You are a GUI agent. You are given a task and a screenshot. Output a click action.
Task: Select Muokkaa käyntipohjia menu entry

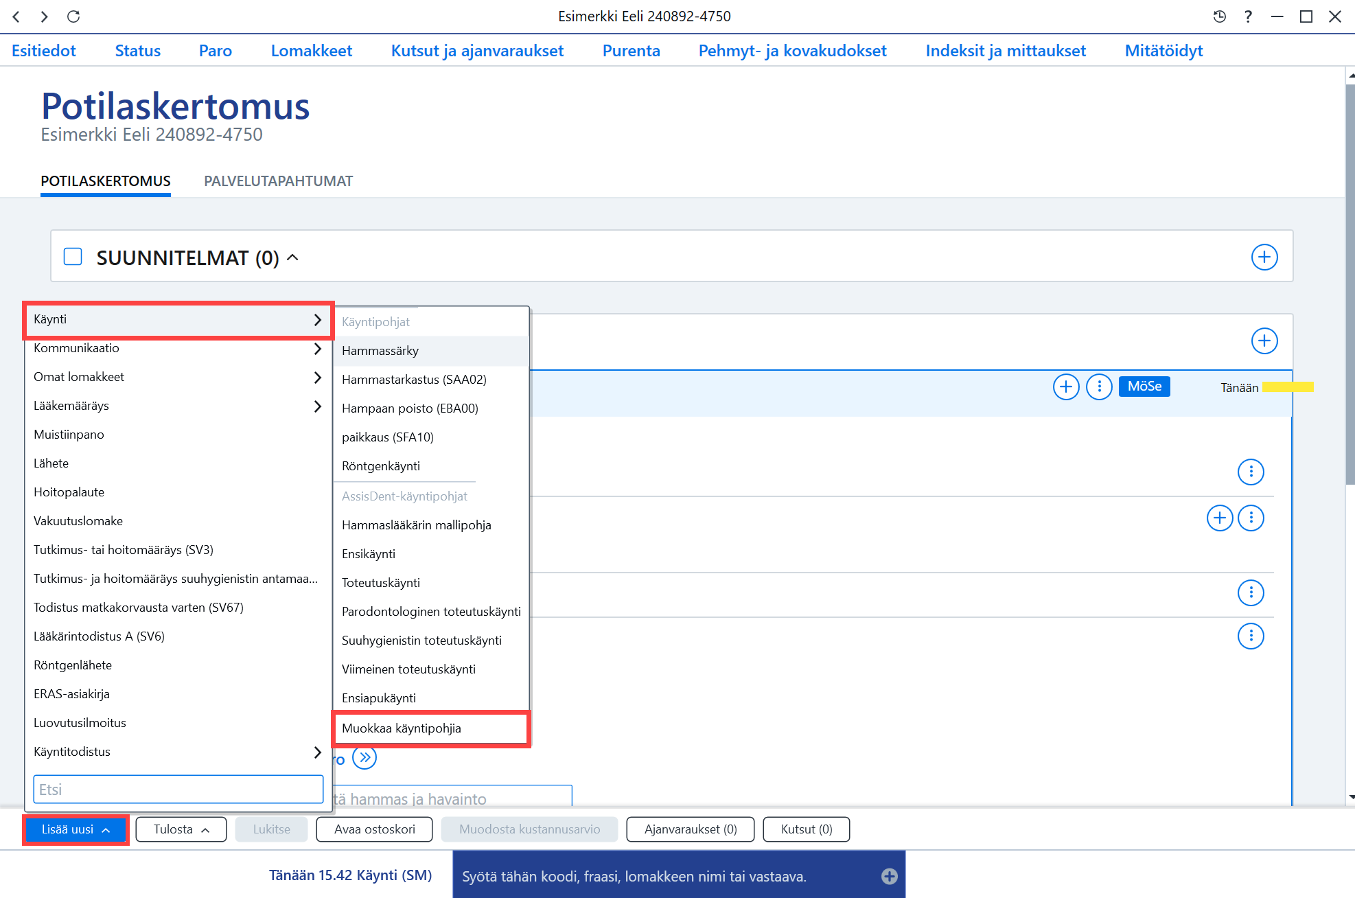(x=431, y=728)
